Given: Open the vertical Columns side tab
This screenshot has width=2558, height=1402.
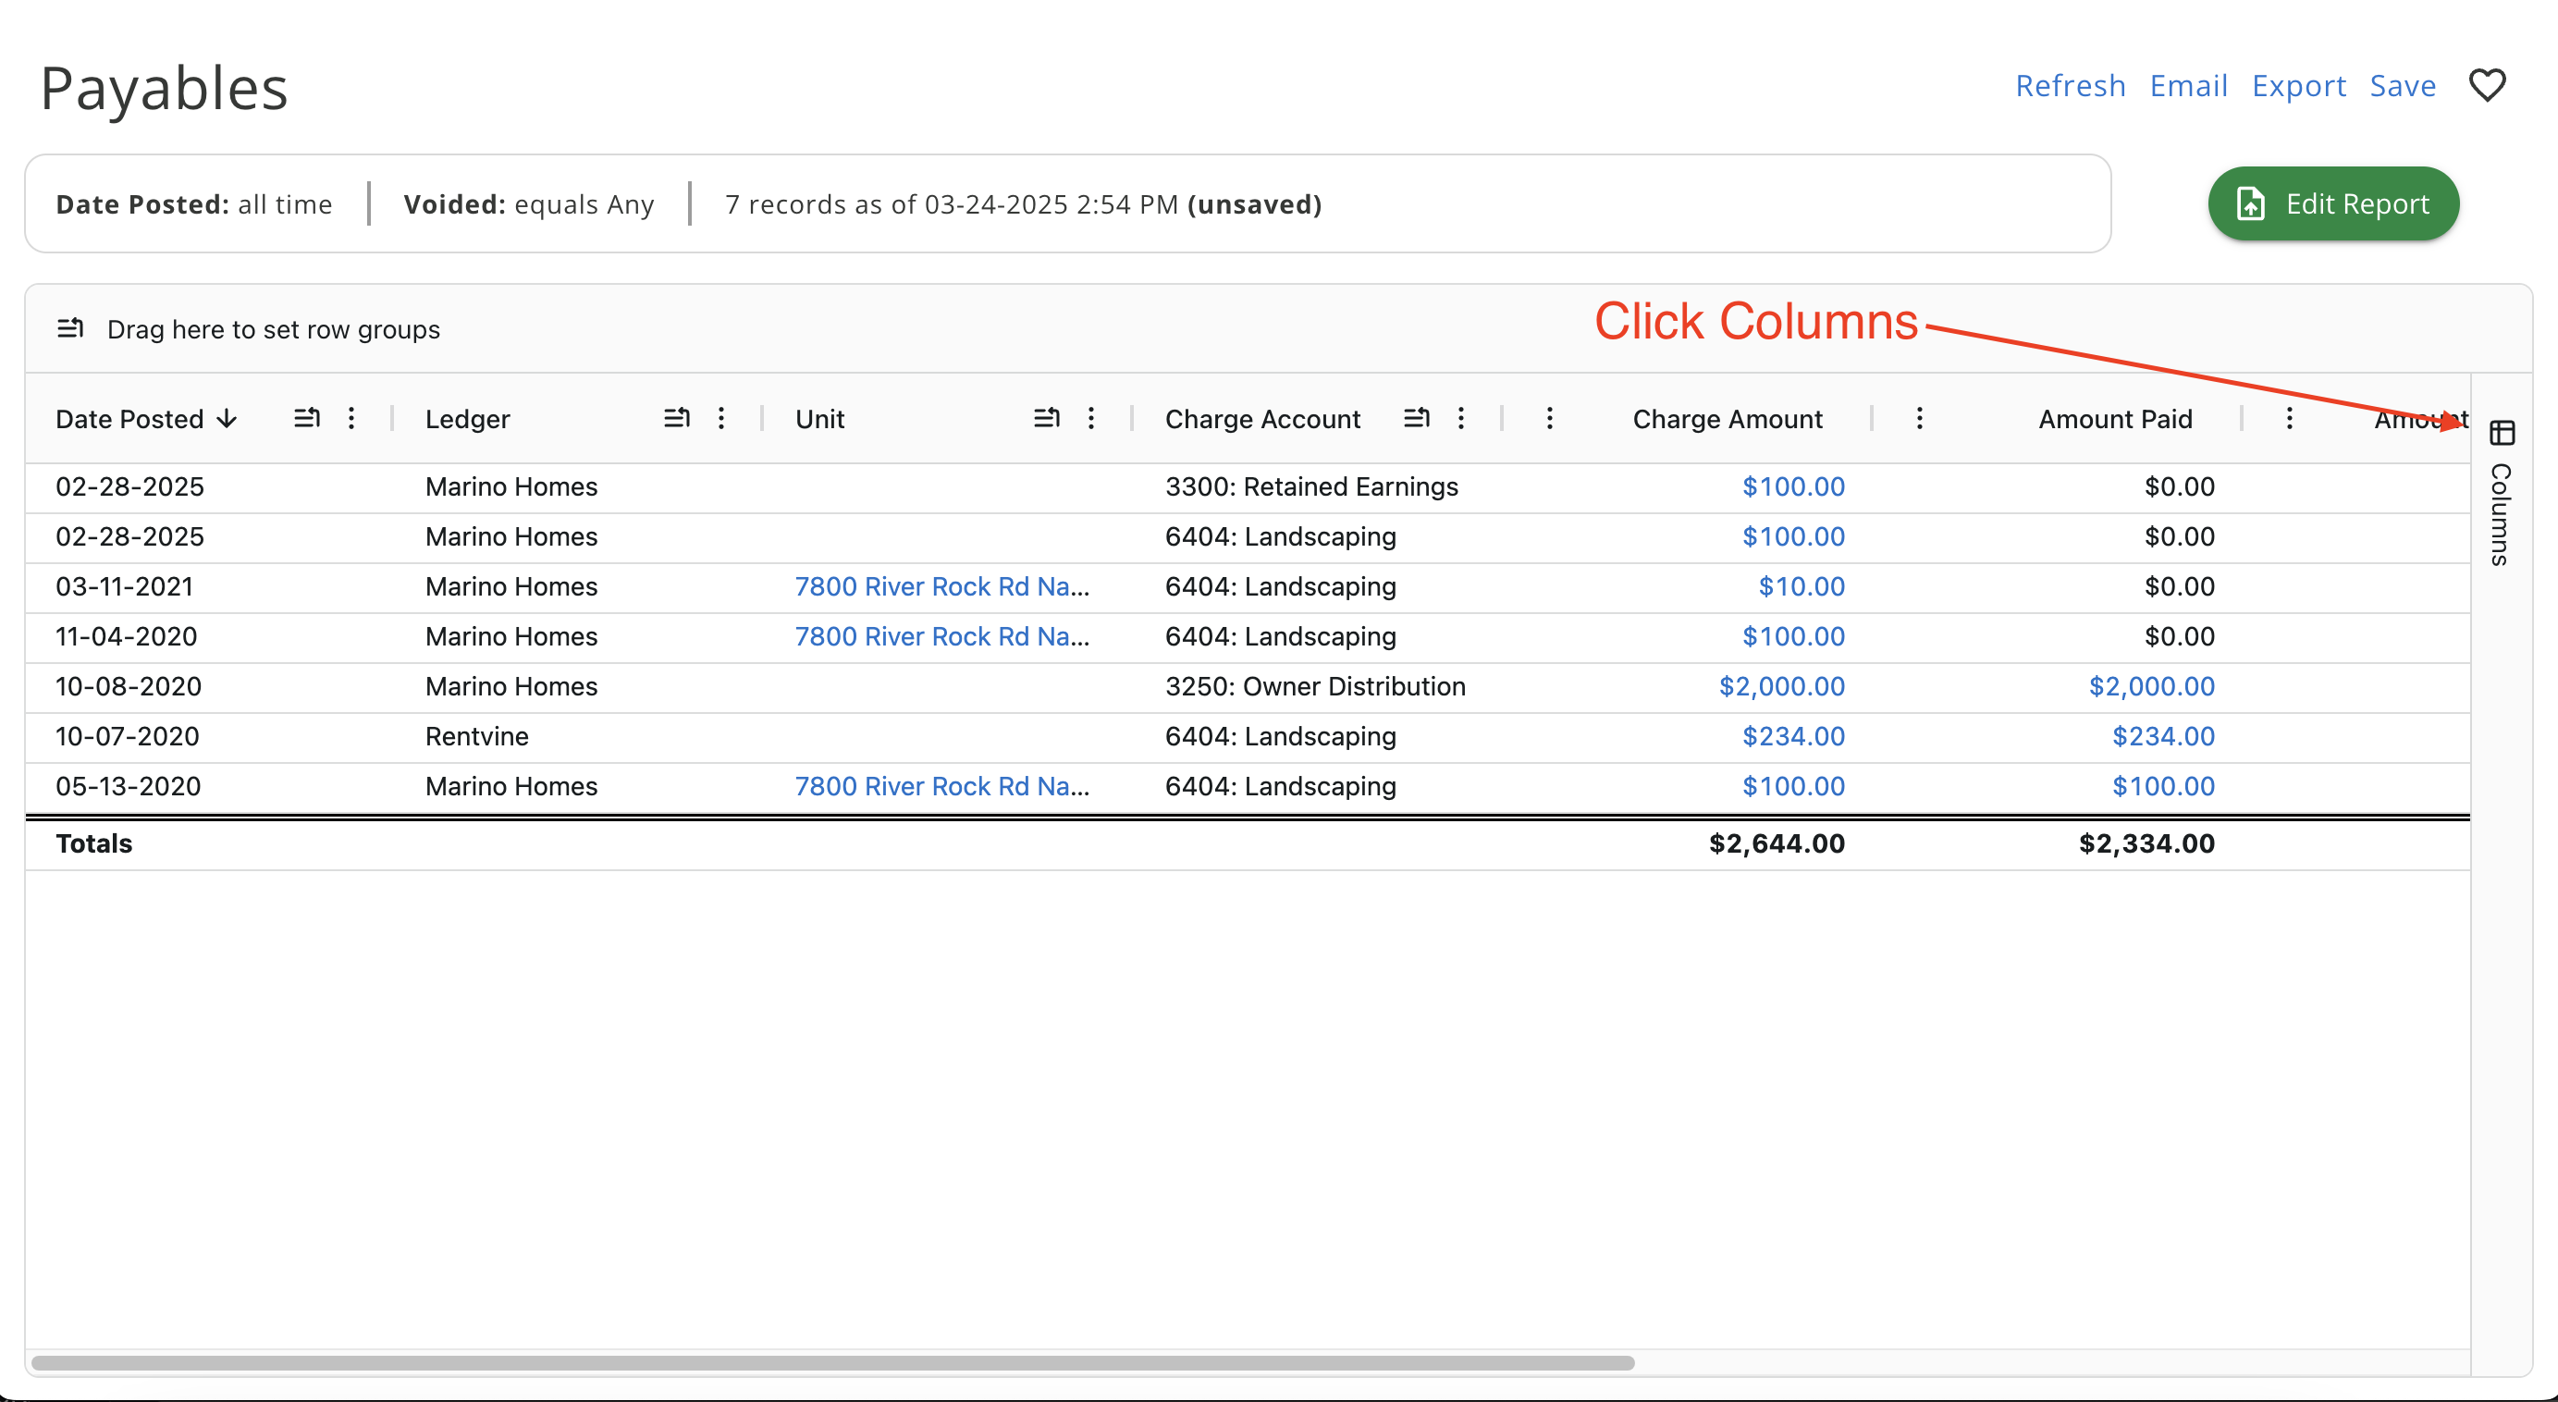Looking at the screenshot, I should [x=2501, y=513].
